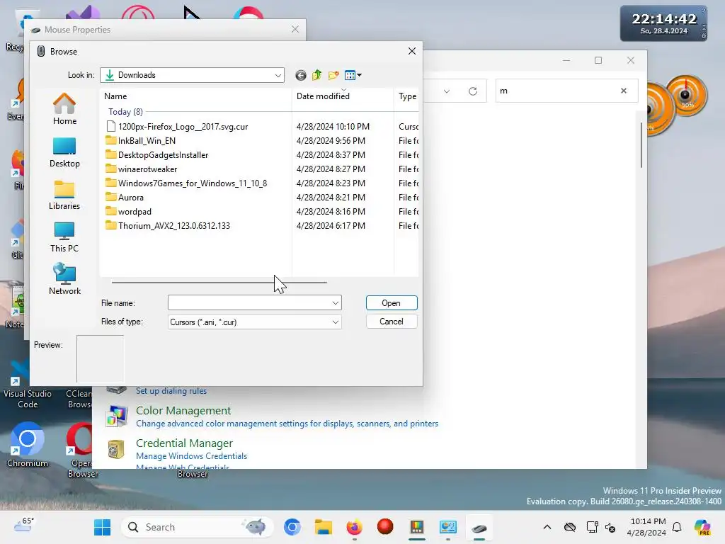Image resolution: width=725 pixels, height=544 pixels.
Task: Open the Windows Start menu
Action: point(102,527)
